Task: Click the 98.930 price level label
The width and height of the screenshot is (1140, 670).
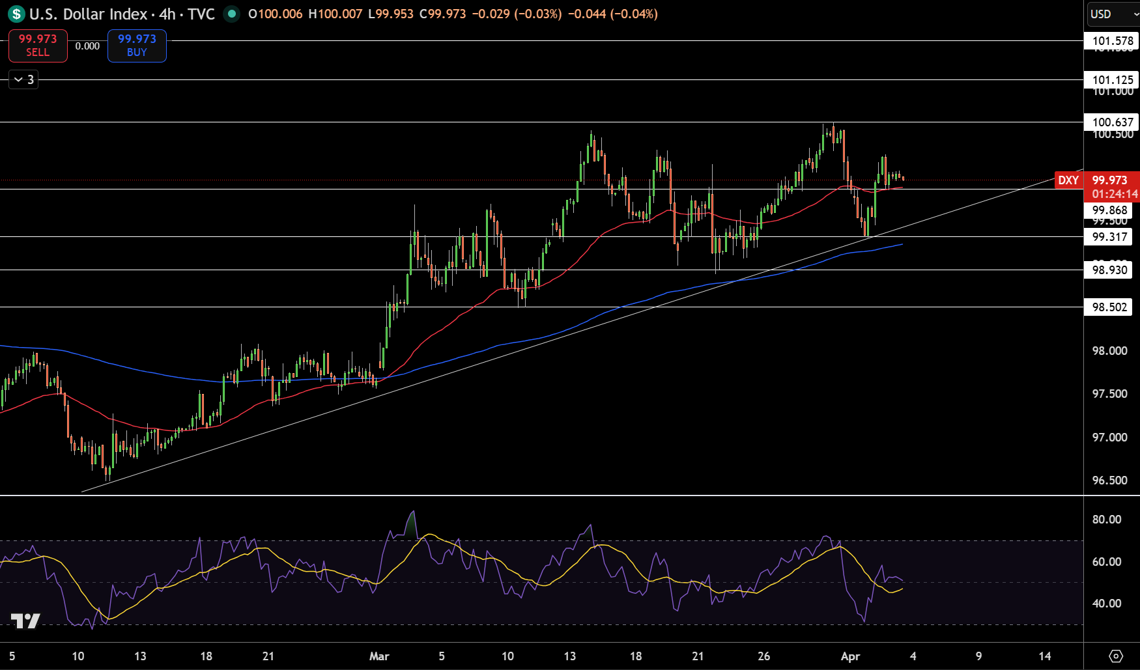Action: pyautogui.click(x=1109, y=270)
